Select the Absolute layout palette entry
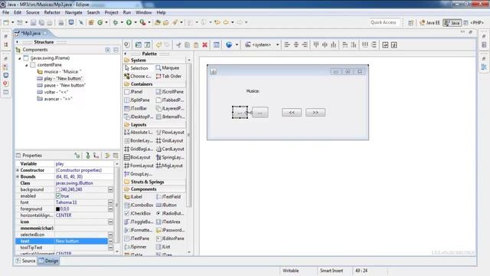The width and height of the screenshot is (490, 276). 139,133
